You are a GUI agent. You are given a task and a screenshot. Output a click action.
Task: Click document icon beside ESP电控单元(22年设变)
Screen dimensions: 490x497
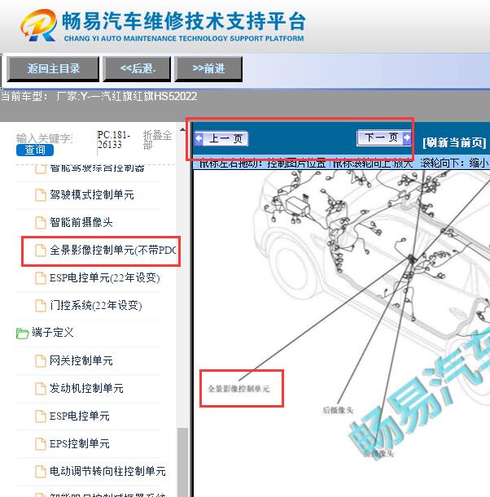(40, 278)
